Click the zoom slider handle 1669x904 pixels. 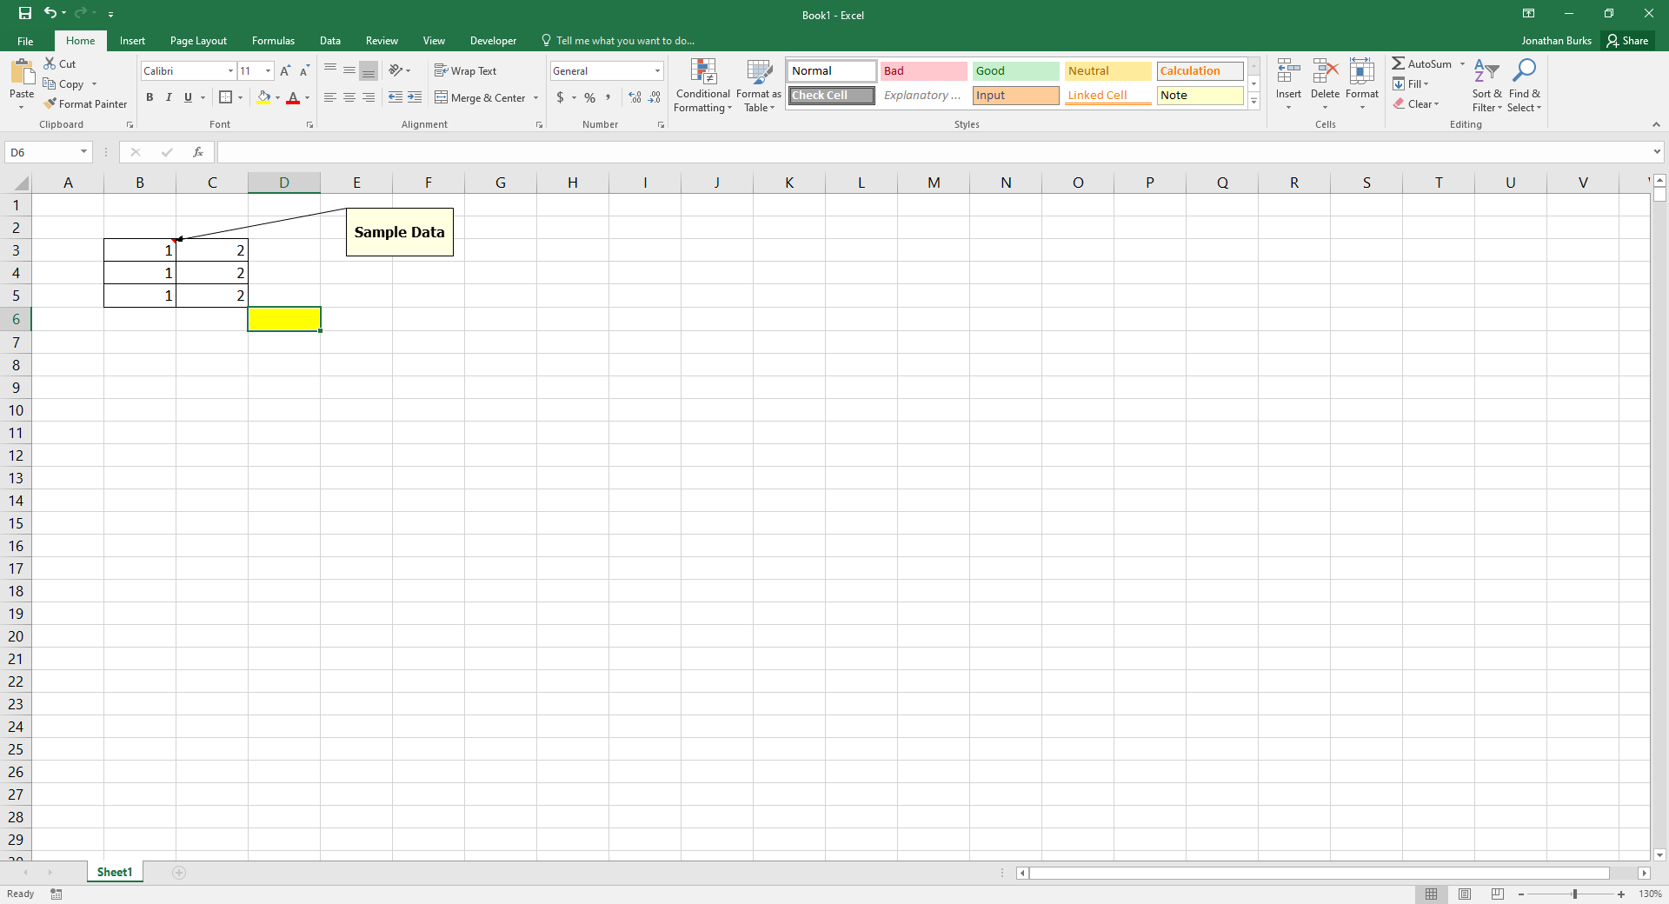pos(1574,894)
